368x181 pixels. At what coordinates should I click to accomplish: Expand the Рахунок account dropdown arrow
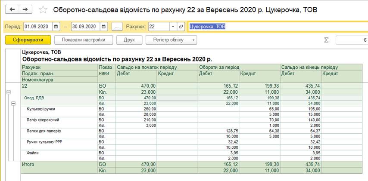[x=173, y=27]
